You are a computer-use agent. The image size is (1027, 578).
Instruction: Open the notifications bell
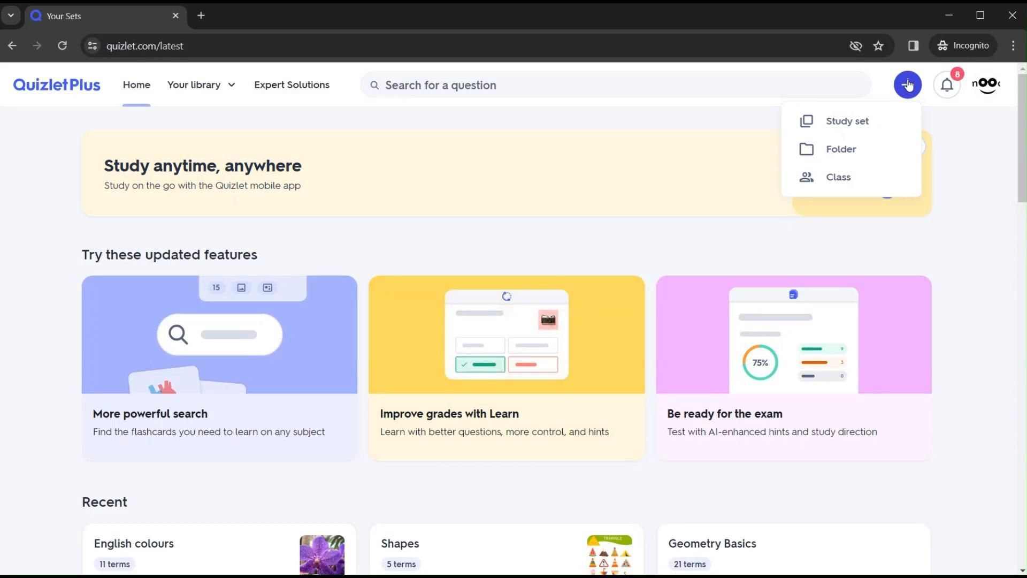pyautogui.click(x=946, y=85)
